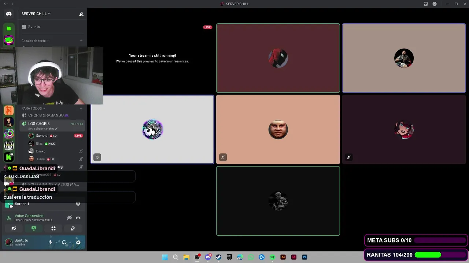Go back with the title bar arrow

pos(5,4)
